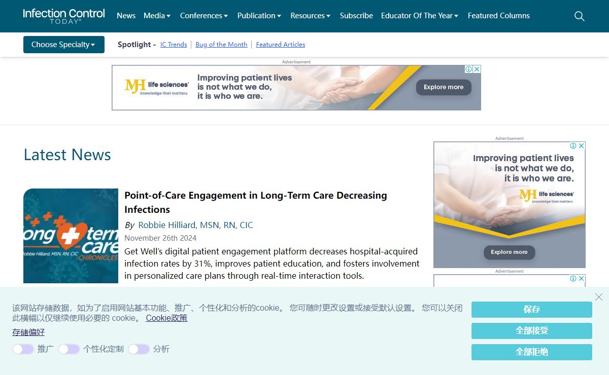This screenshot has height=375, width=609.
Task: Close the top banner ad X icon
Action: coord(477,69)
